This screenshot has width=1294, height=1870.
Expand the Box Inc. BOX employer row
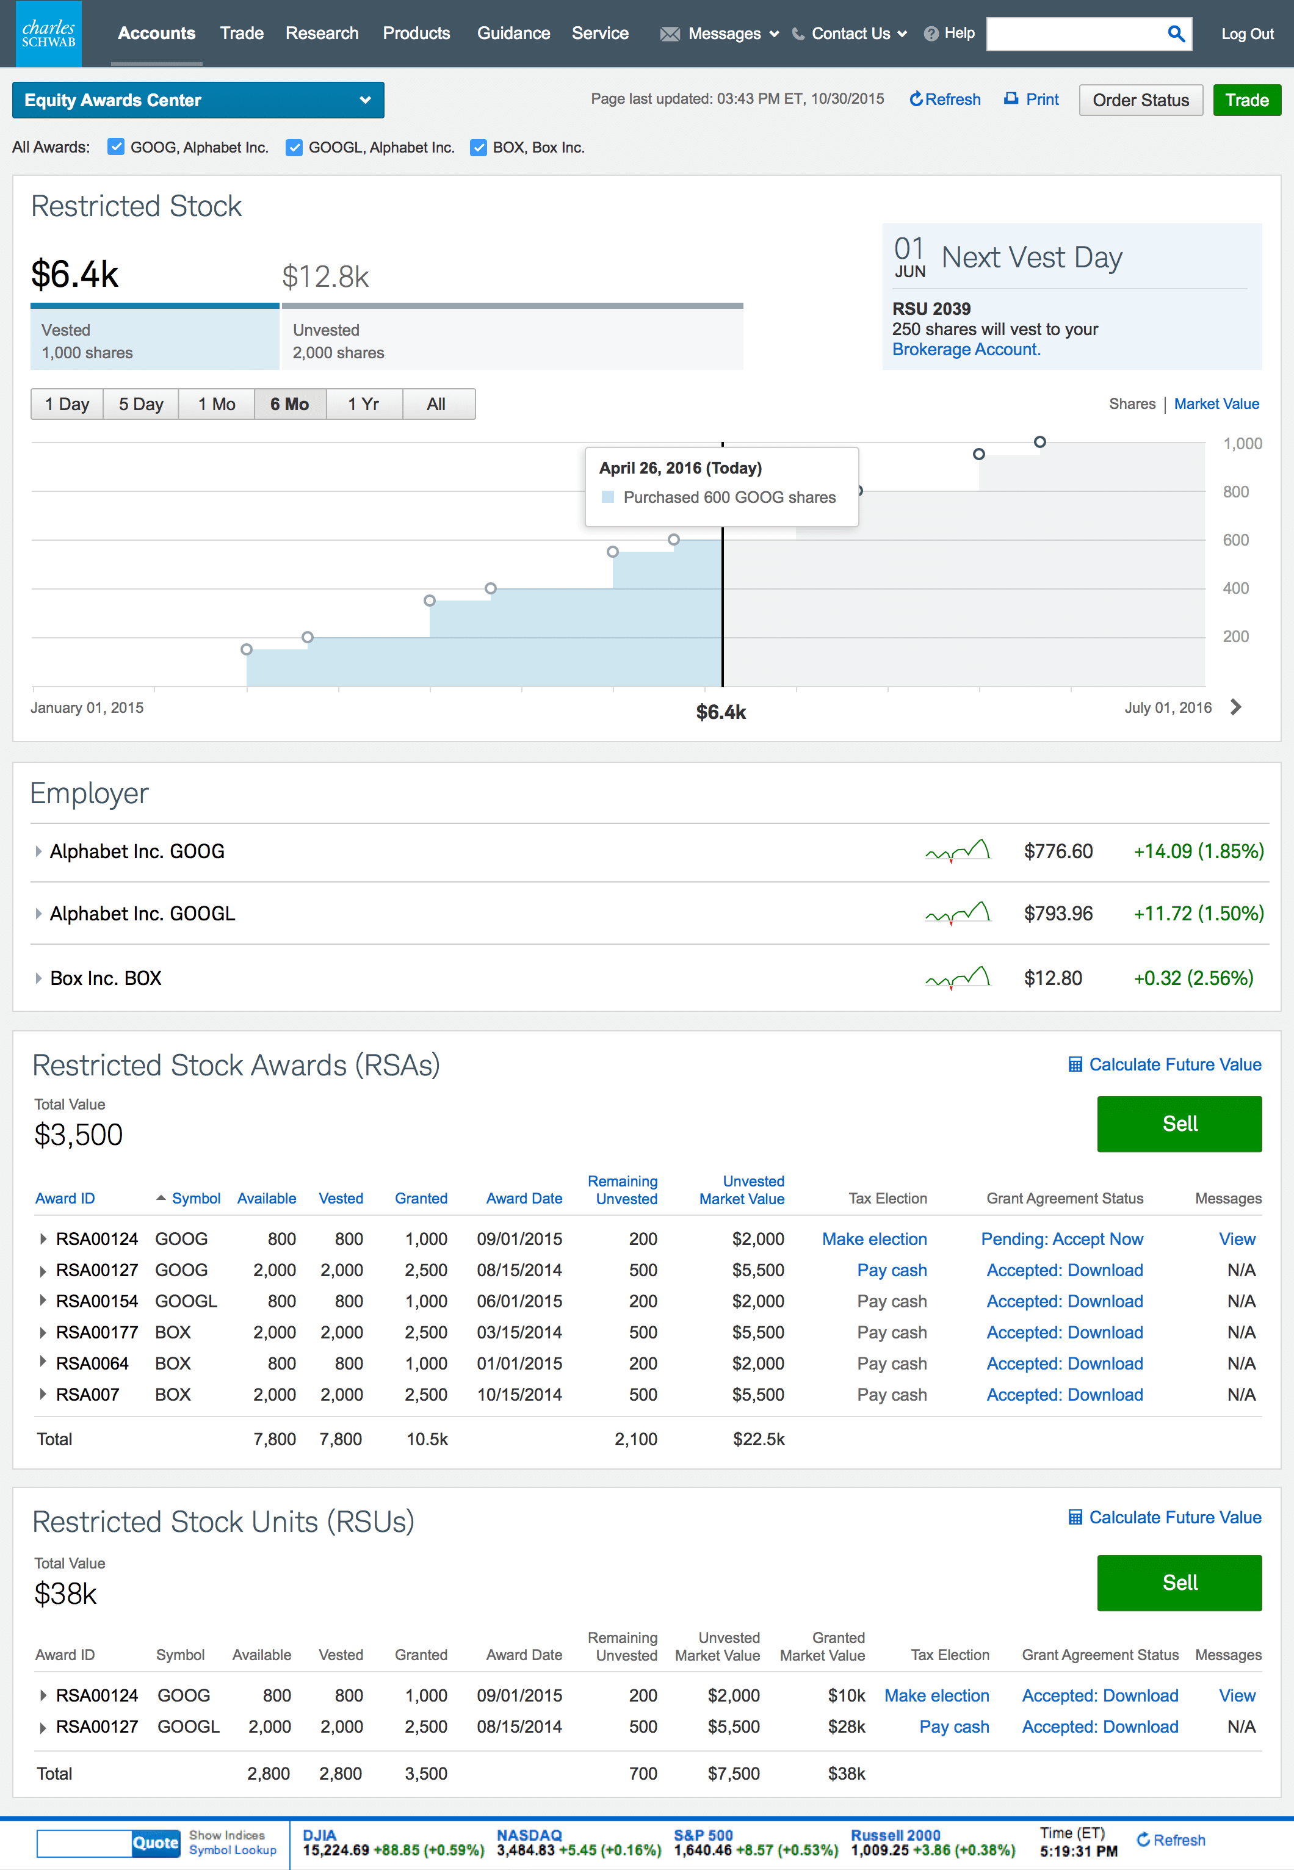coord(38,978)
